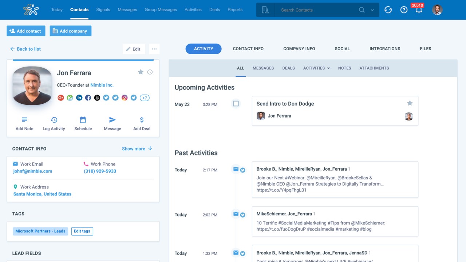Image resolution: width=466 pixels, height=262 pixels.
Task: Click the Nimble logo icon
Action: coord(31,10)
